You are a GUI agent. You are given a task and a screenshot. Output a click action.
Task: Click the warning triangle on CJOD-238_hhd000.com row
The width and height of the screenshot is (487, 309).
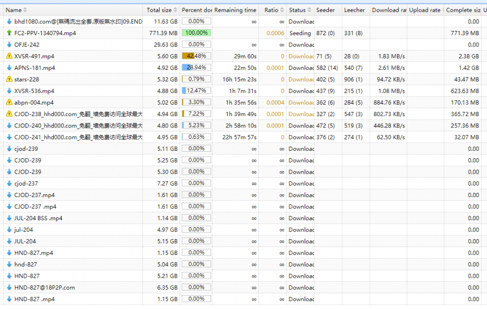[9, 114]
